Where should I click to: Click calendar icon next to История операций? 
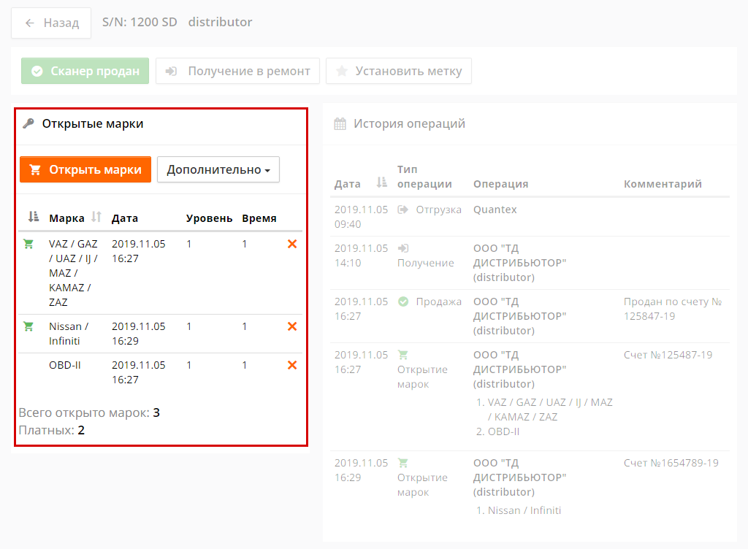click(x=340, y=124)
